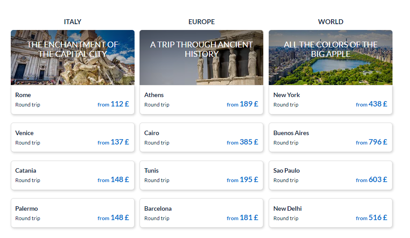Click the Rome fountain banner image
This screenshot has height=238, width=410.
[72, 67]
